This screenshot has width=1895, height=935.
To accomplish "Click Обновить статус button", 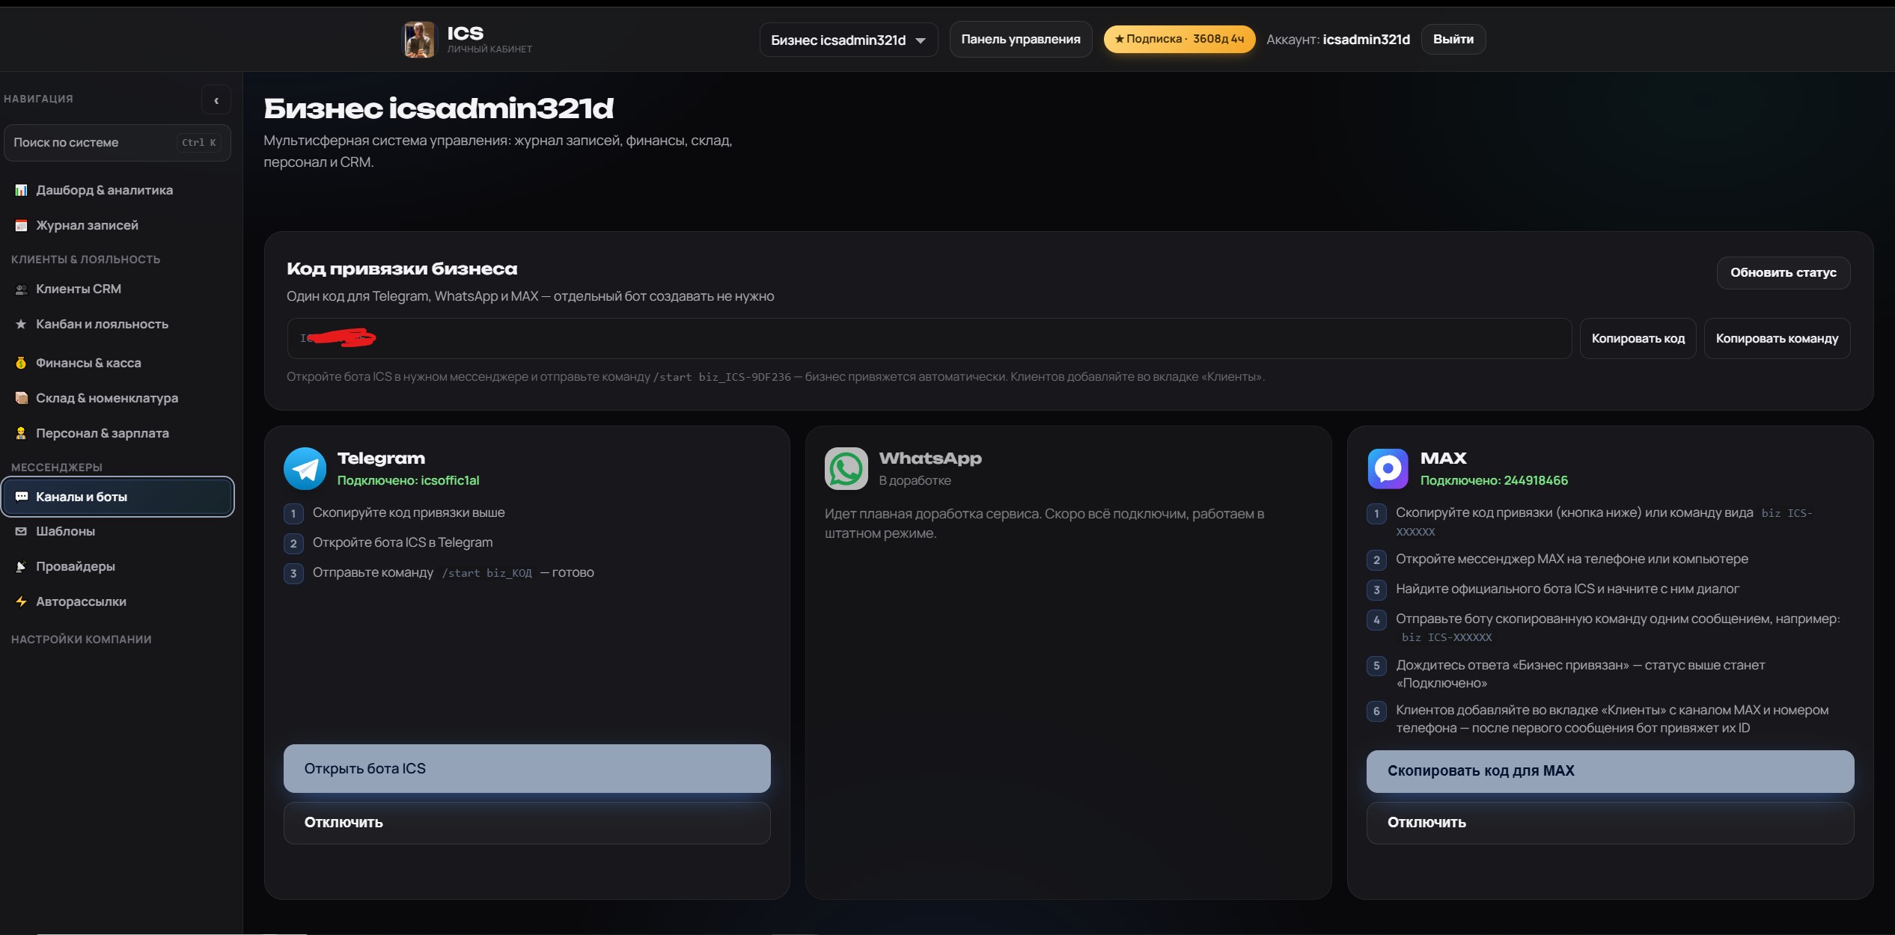I will 1783,273.
